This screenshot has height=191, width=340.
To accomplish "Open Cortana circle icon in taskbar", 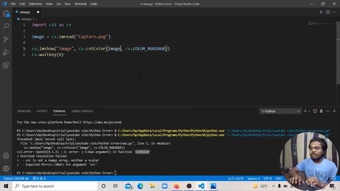I will [x=104, y=186].
